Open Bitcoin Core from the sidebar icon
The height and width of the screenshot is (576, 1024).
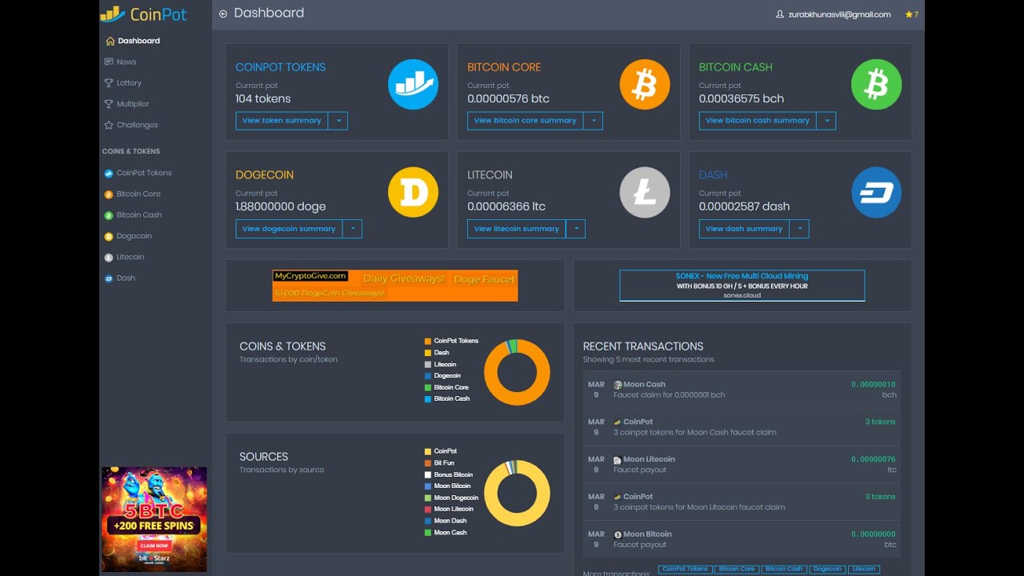109,194
